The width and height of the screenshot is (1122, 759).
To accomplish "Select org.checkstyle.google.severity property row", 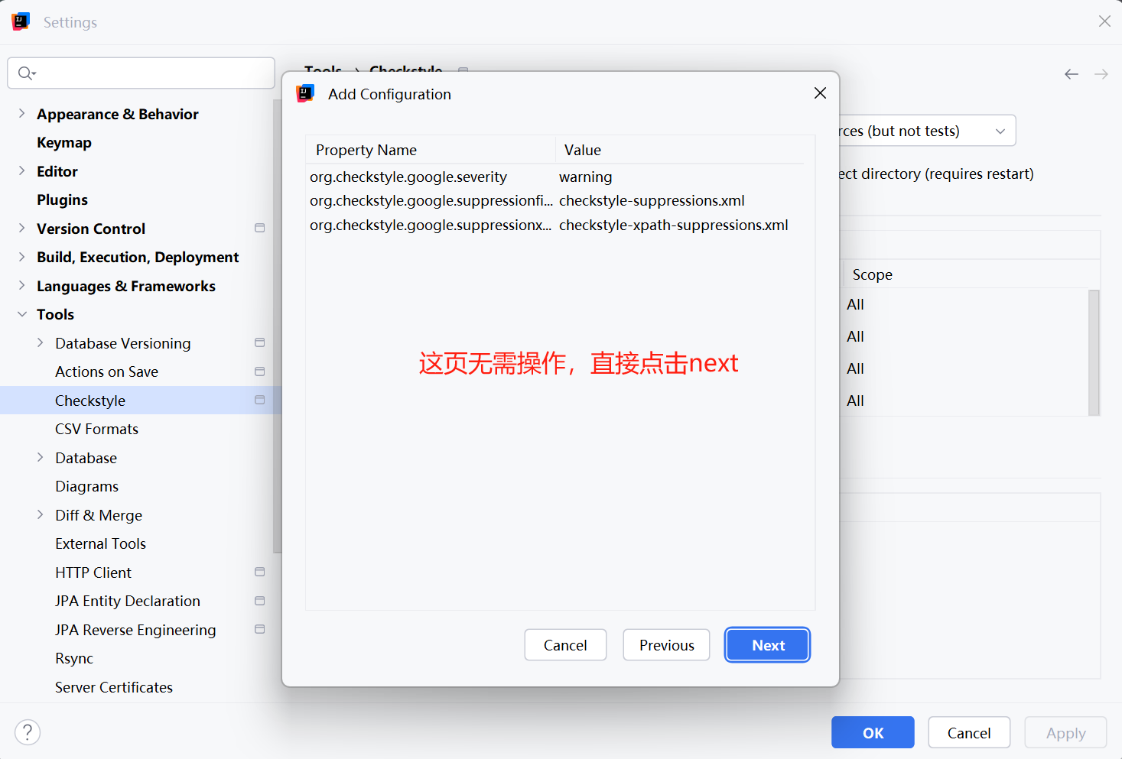I will click(554, 177).
